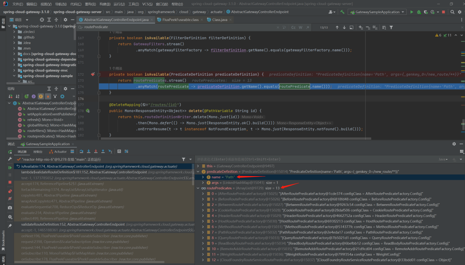Toggle Regex (.*) option in search bar
Image resolution: width=465 pixels, height=265 pixels.
[x=308, y=27]
